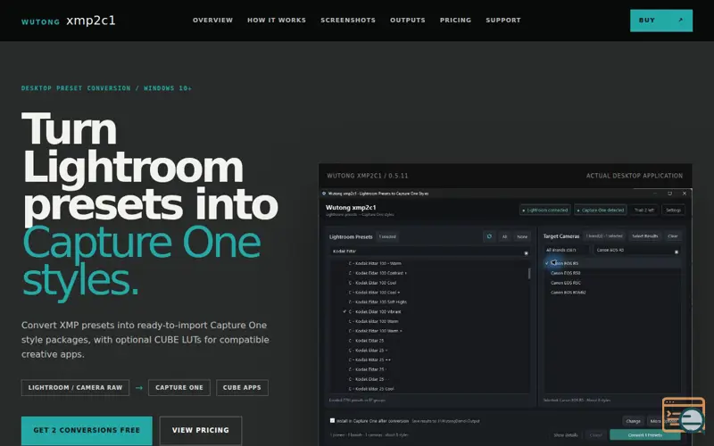
Task: Click the app icon in the xmp2c1 title bar
Action: point(324,194)
